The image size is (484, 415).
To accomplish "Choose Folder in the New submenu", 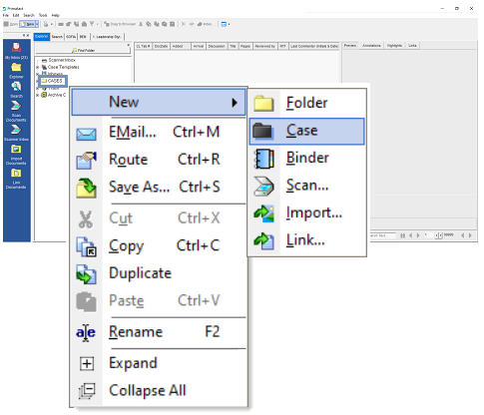I will click(306, 103).
